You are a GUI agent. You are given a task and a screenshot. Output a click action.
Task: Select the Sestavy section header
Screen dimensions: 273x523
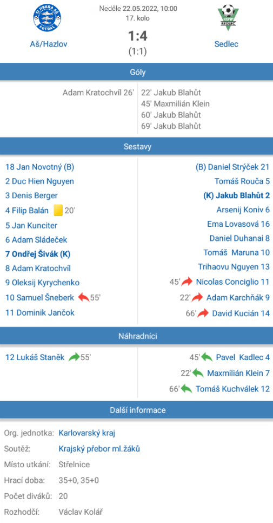tap(136, 146)
